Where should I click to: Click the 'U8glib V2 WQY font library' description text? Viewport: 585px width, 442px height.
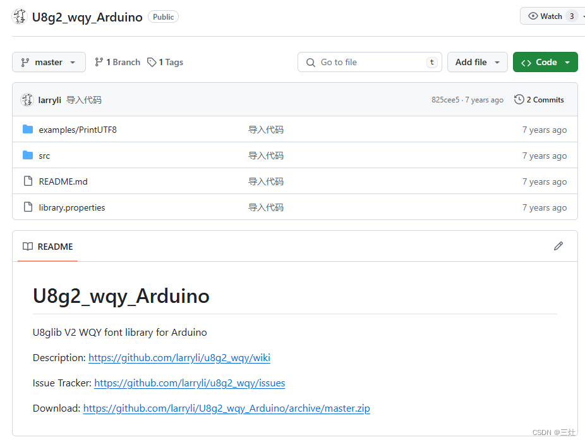coord(120,332)
